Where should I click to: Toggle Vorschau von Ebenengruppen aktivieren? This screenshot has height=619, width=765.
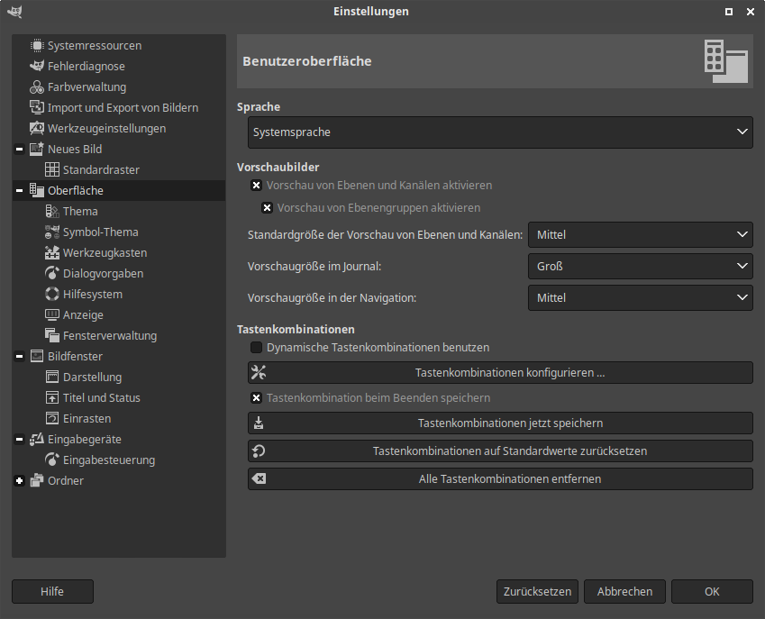tap(267, 208)
